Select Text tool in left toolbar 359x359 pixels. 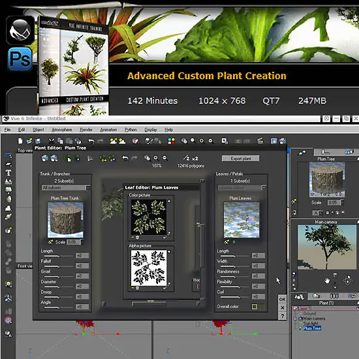click(x=8, y=172)
